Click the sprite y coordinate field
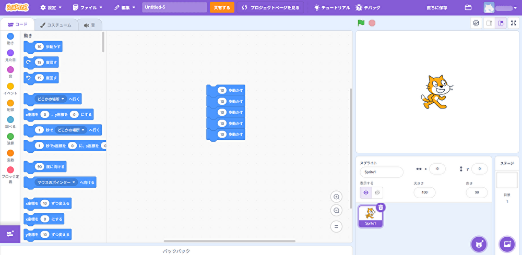The image size is (522, 255). [479, 169]
